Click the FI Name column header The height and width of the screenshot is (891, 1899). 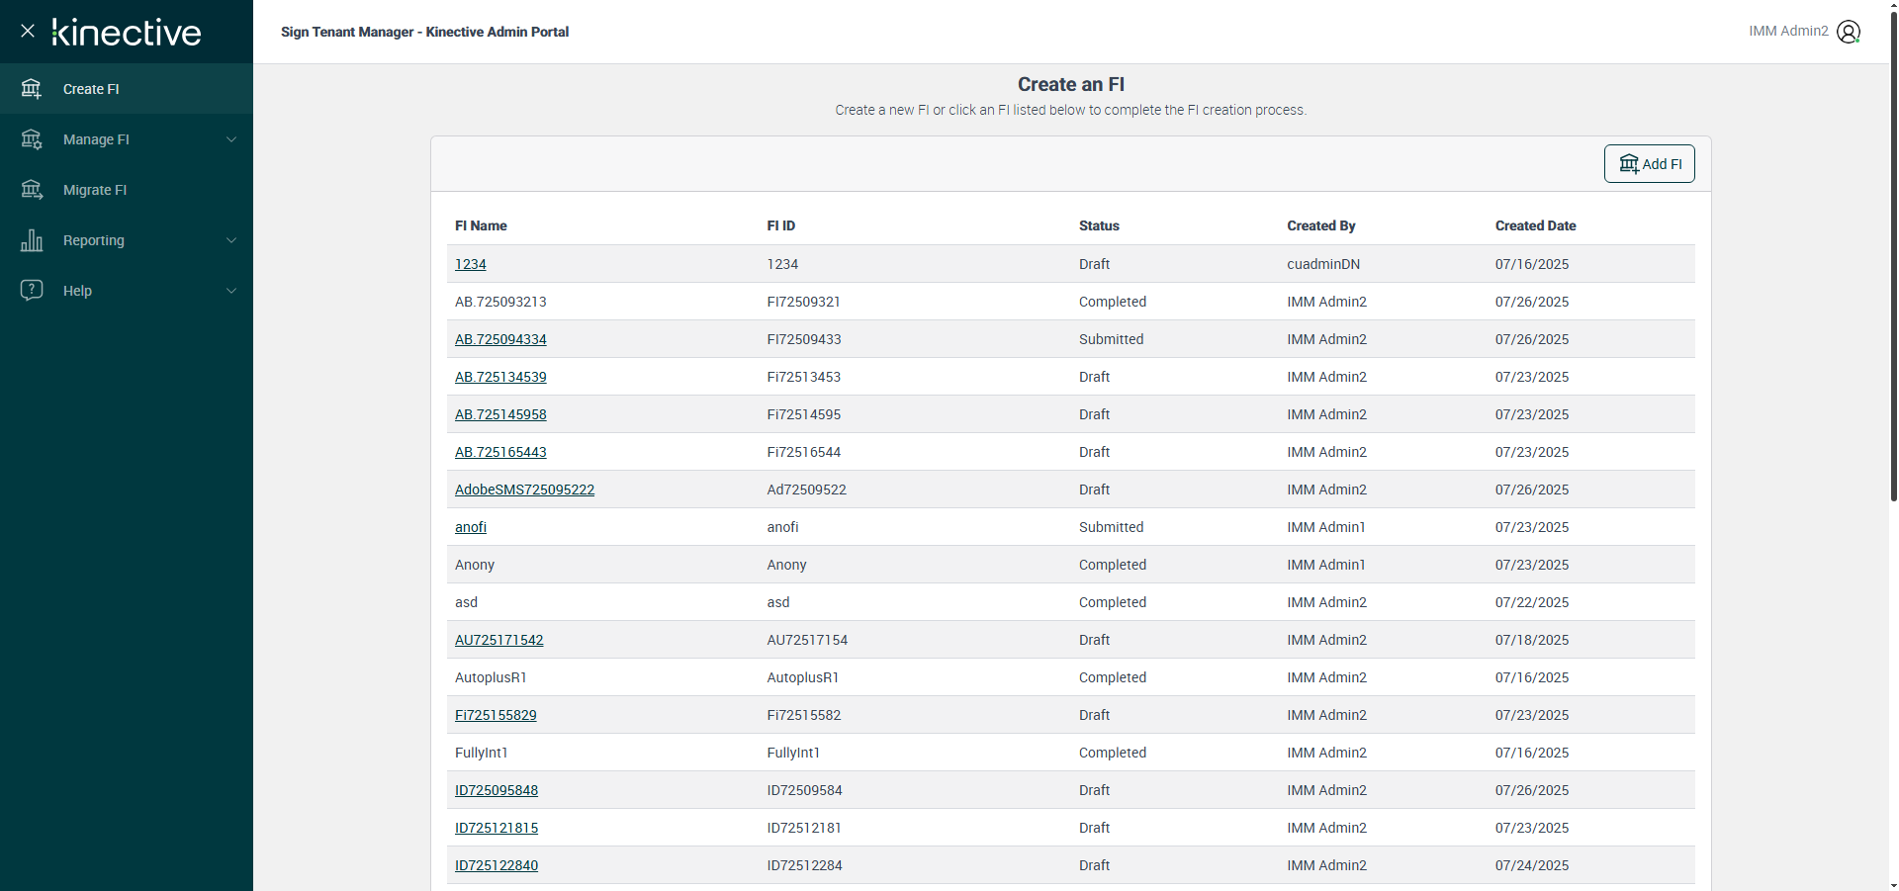[481, 225]
